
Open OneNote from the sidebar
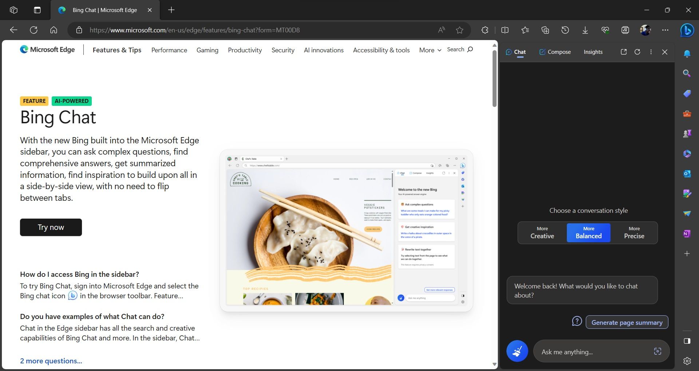coord(687,234)
